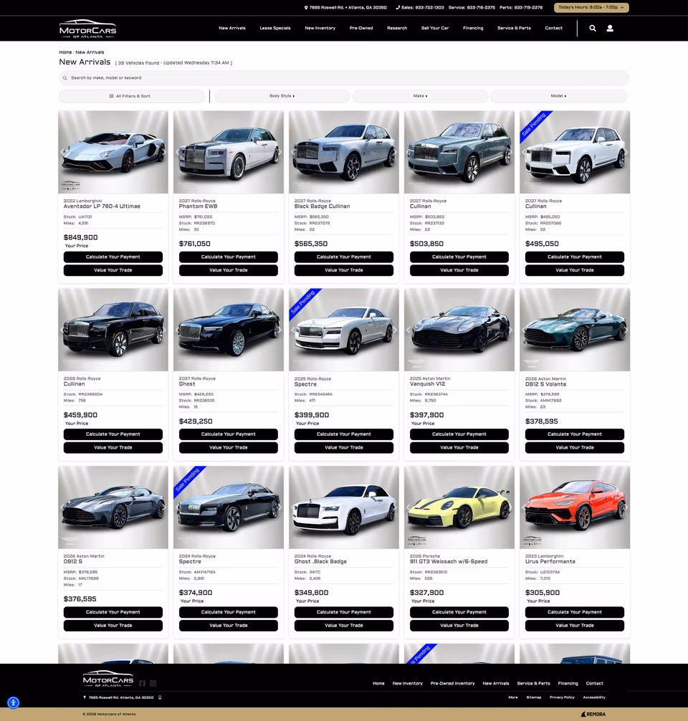Image resolution: width=688 pixels, height=721 pixels.
Task: Open the footer Accessibility link
Action: [594, 697]
